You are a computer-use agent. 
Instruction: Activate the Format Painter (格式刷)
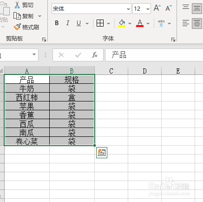click(26, 27)
